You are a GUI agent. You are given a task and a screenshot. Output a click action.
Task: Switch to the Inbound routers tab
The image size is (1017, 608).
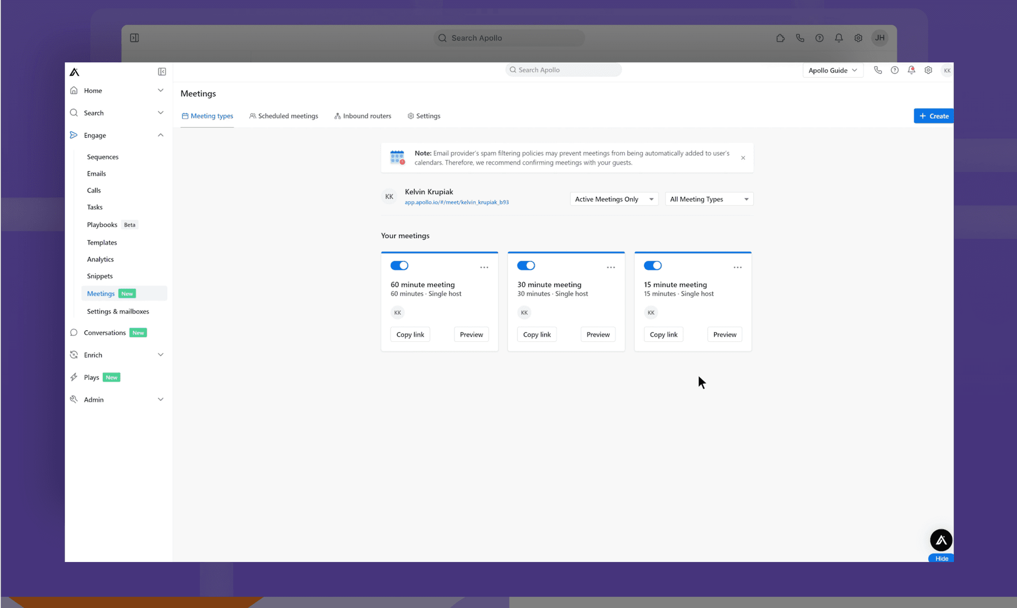point(362,116)
